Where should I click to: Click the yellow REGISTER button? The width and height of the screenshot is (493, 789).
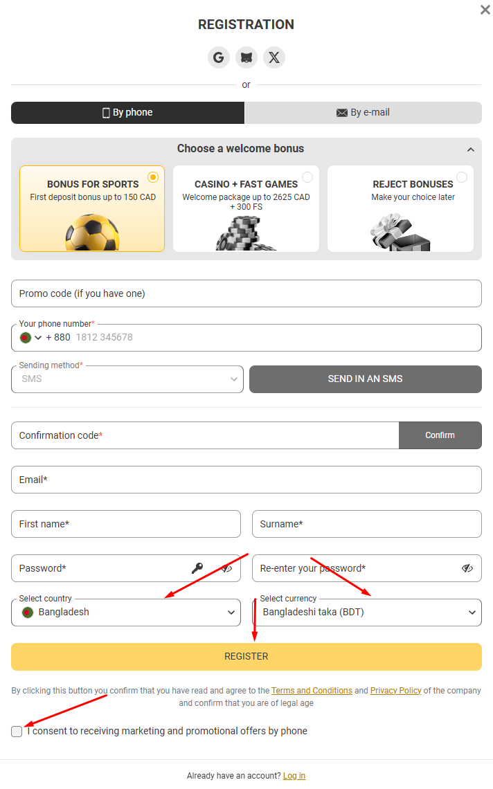pos(247,656)
